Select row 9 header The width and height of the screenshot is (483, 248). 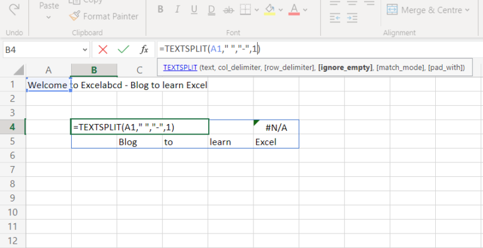point(13,198)
